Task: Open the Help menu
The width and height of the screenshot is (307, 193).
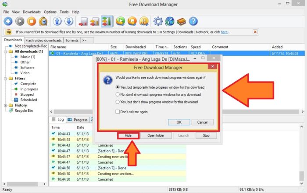Action: point(75,12)
